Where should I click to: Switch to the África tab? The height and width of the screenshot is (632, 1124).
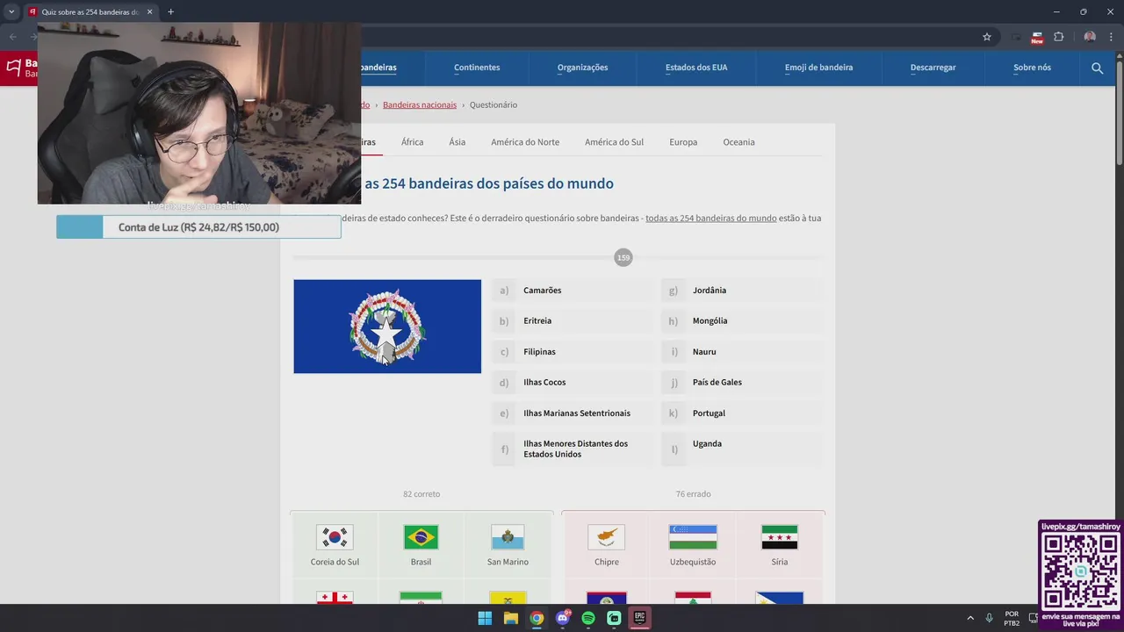(x=412, y=142)
